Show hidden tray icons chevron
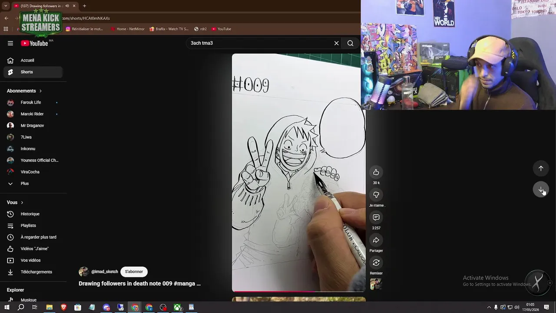556x313 pixels. (x=489, y=307)
